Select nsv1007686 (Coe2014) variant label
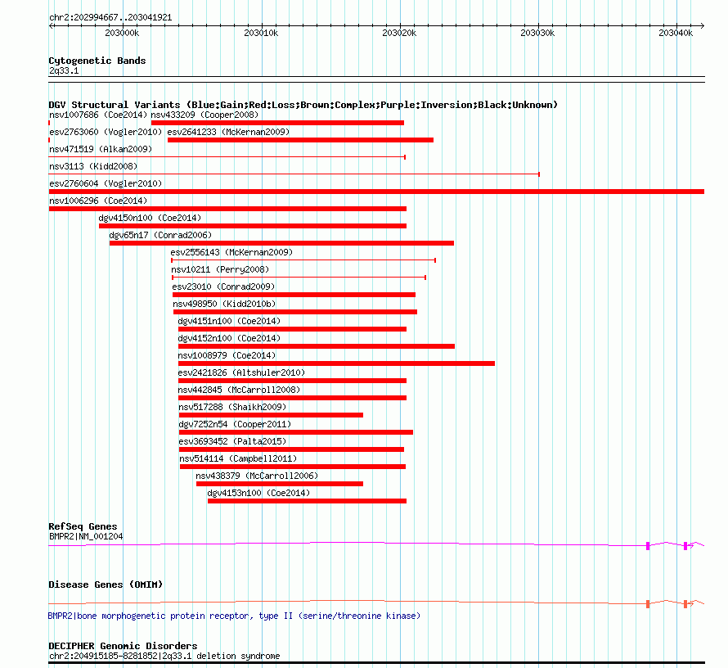The image size is (728, 668). 98,115
